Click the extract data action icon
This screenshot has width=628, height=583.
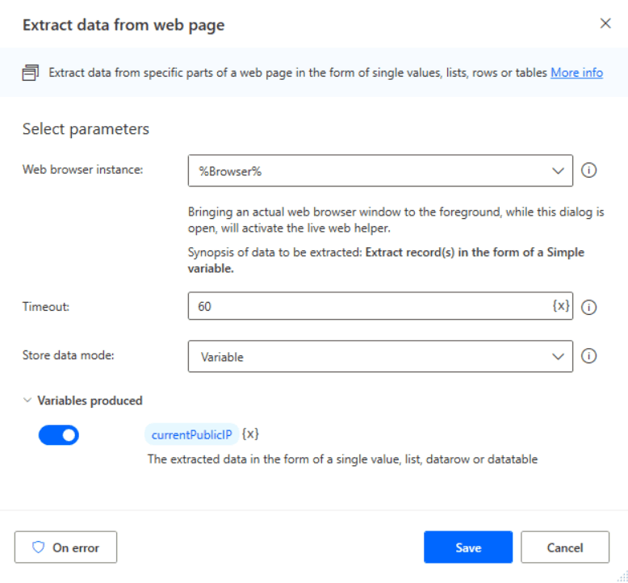pyautogui.click(x=31, y=73)
